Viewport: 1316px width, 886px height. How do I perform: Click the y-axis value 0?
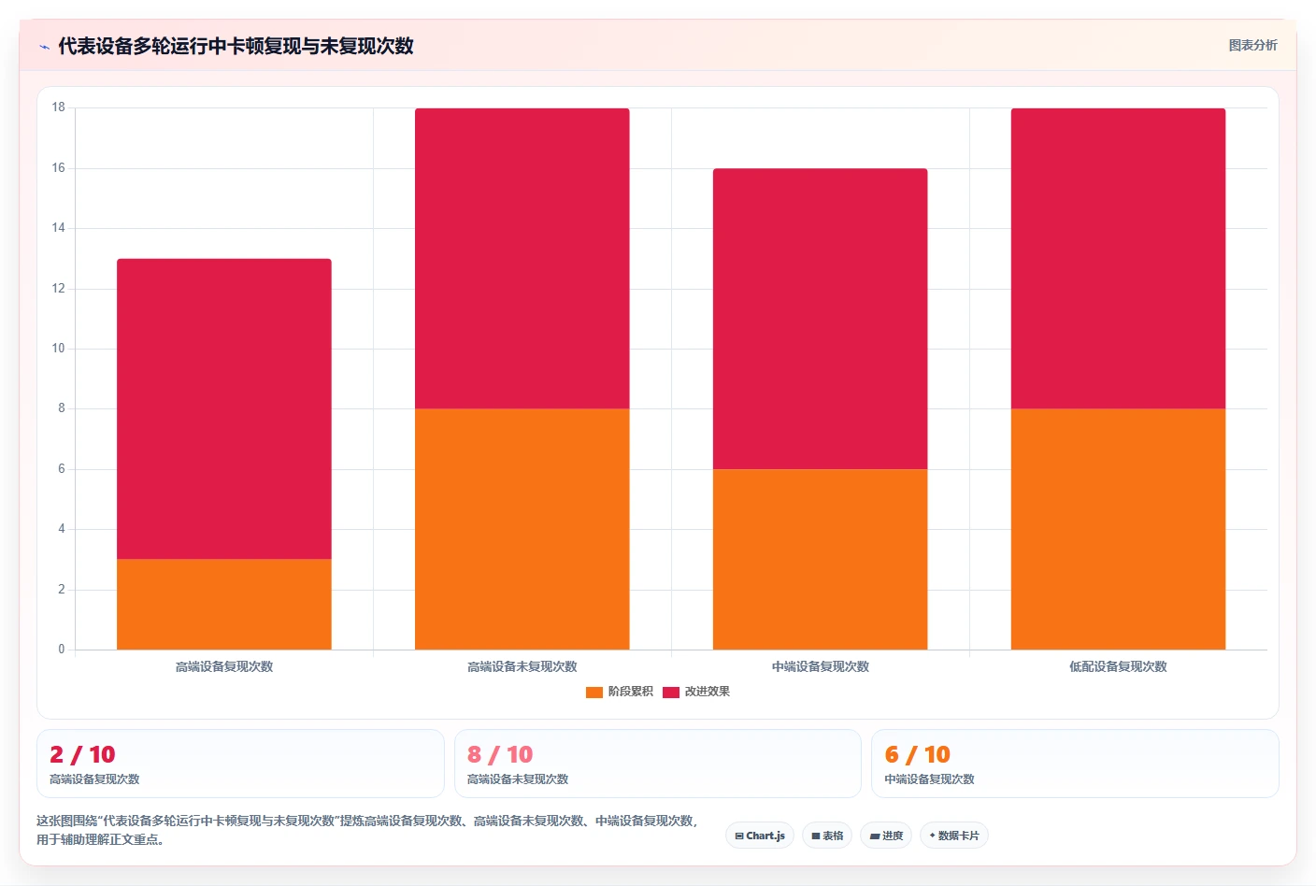pyautogui.click(x=62, y=649)
